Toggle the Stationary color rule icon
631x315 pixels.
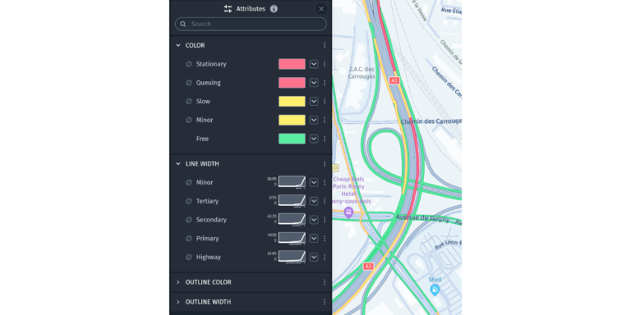click(189, 64)
